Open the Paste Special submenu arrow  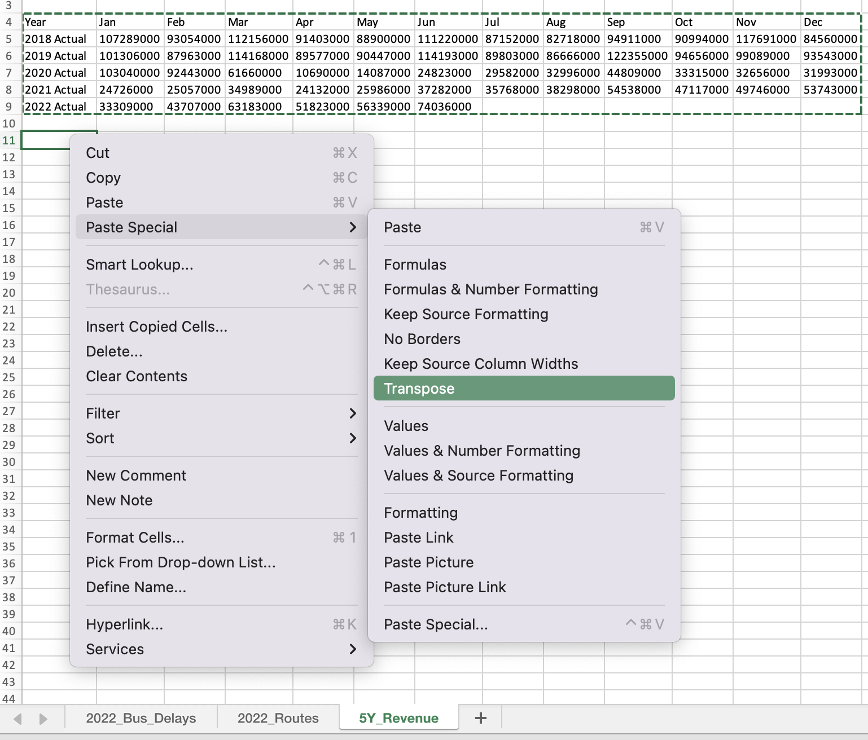pos(354,227)
